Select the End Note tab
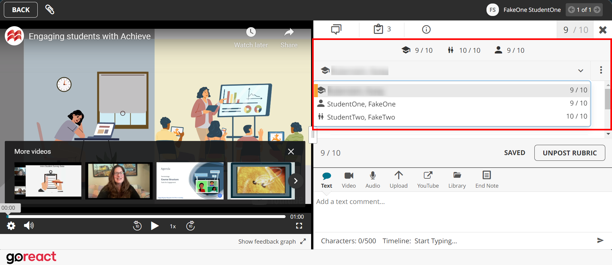This screenshot has width=612, height=265. 486,180
